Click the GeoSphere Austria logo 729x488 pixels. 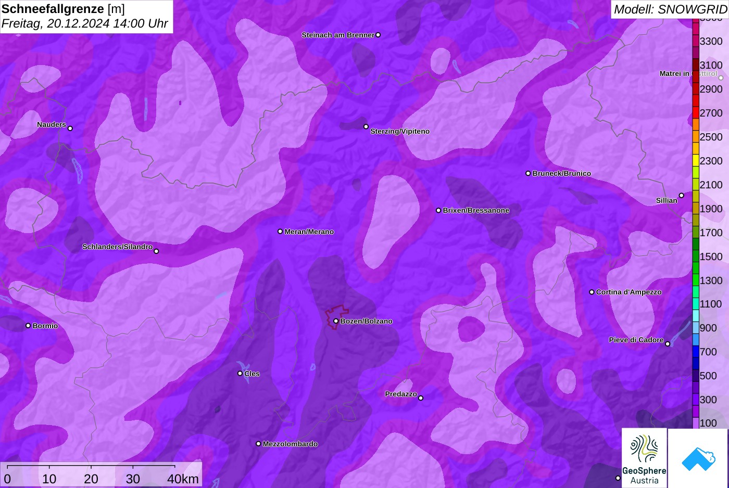pos(644,458)
